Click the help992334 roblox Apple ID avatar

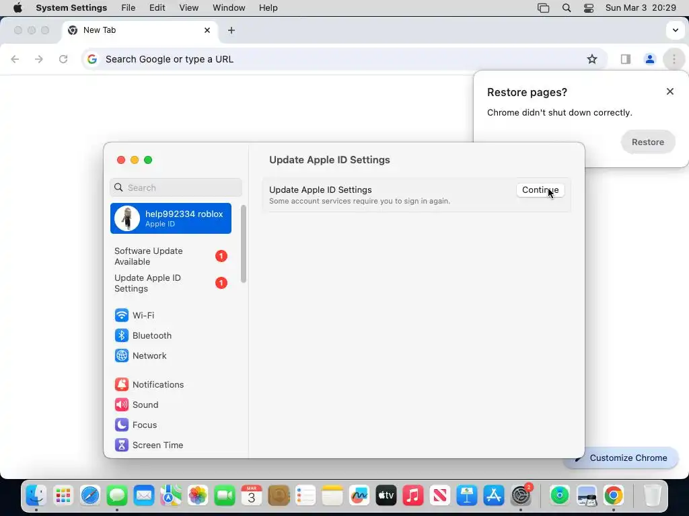(x=127, y=218)
